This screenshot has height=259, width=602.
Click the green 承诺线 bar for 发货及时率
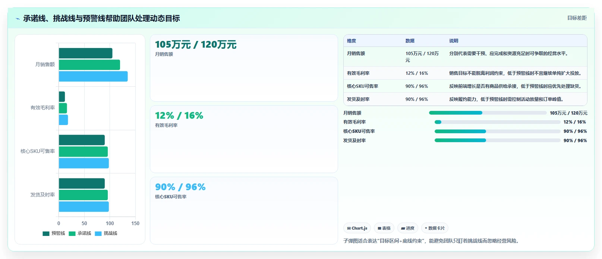pos(83,195)
